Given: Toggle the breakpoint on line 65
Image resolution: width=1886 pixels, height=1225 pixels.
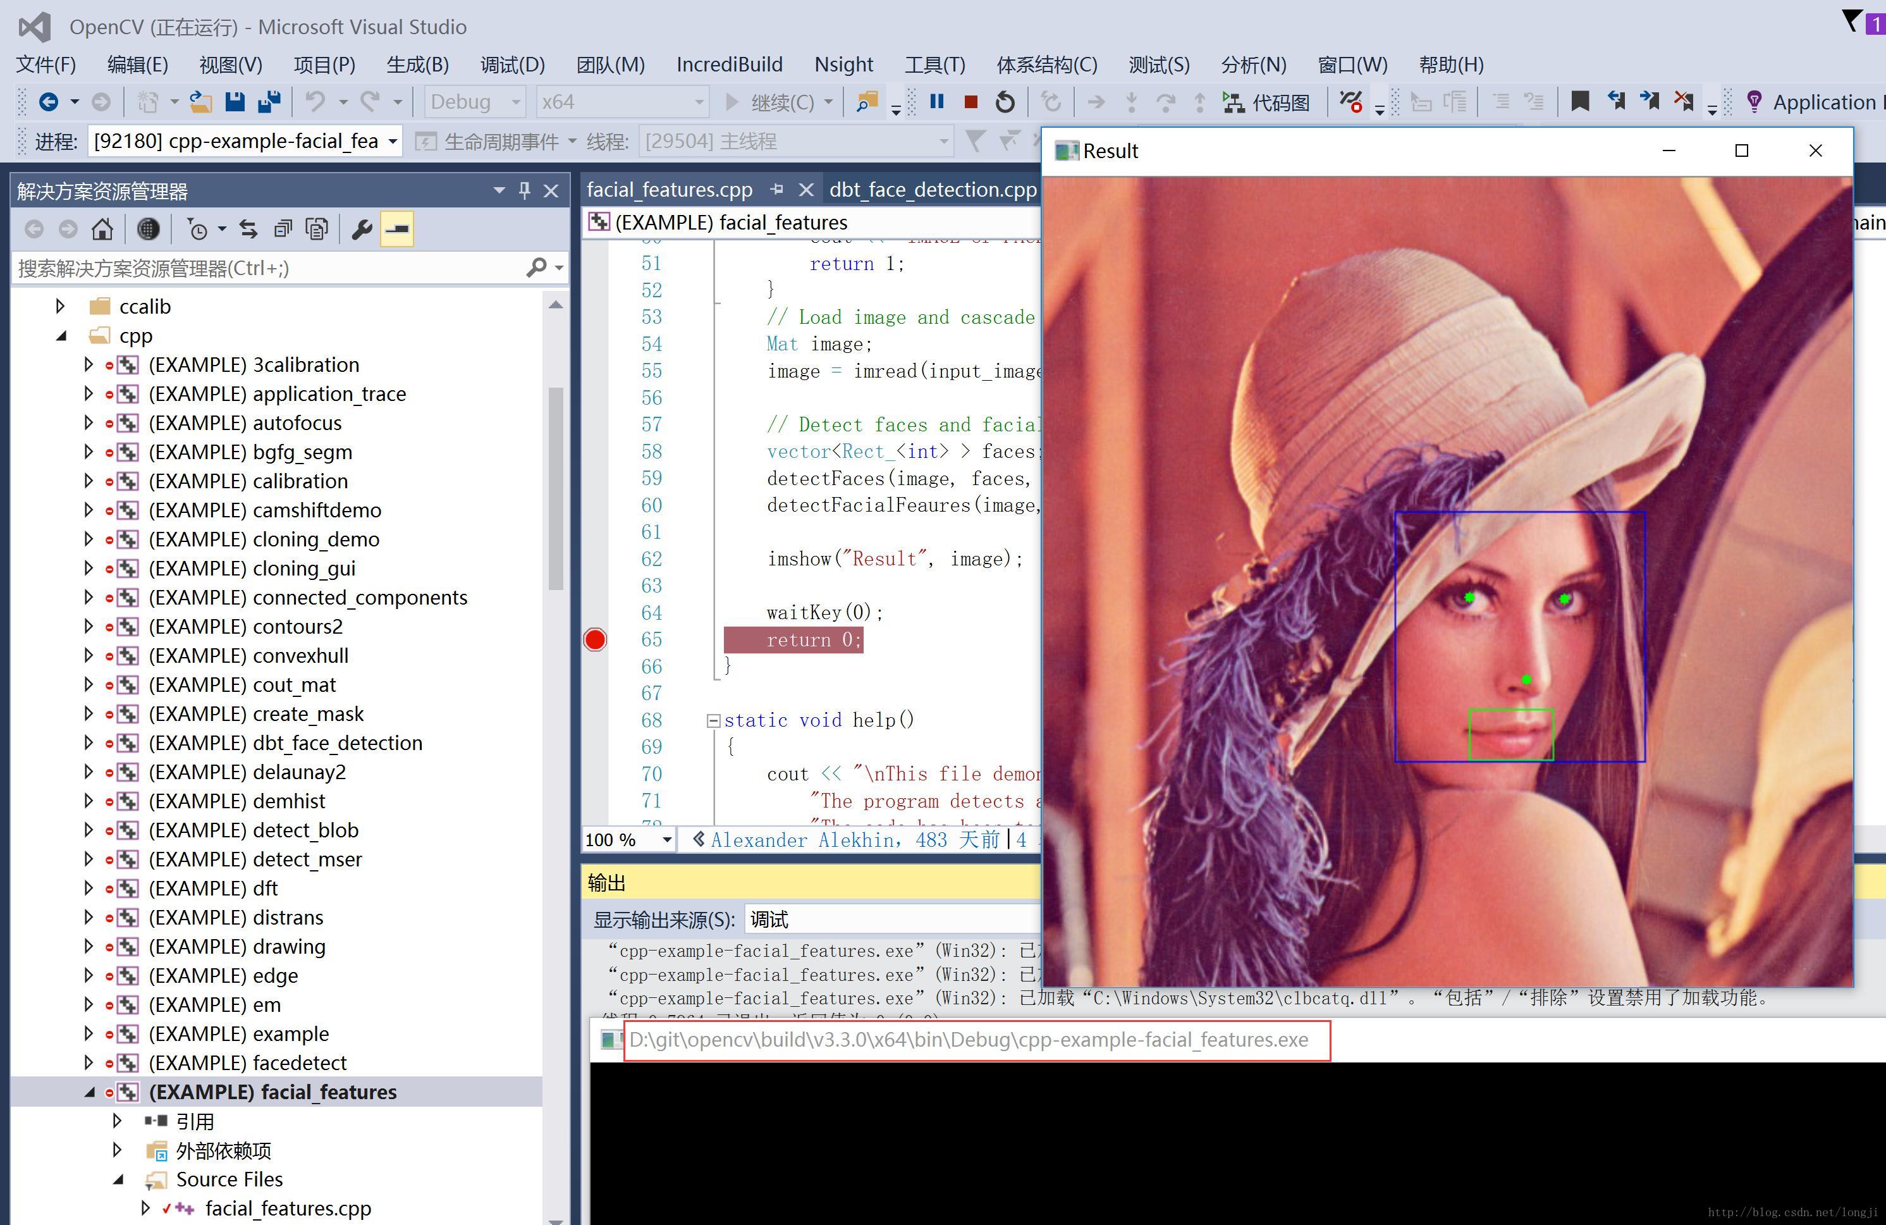Looking at the screenshot, I should [595, 639].
